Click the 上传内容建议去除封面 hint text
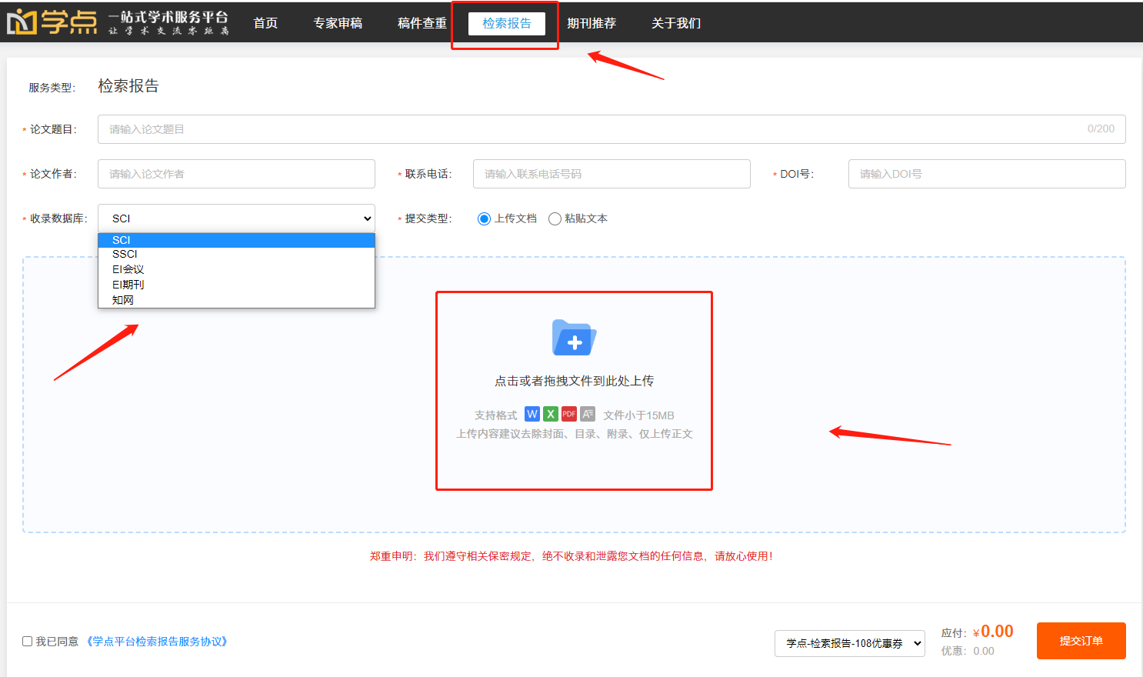 (x=574, y=434)
